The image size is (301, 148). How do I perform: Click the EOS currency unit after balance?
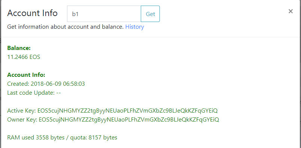tap(35, 57)
